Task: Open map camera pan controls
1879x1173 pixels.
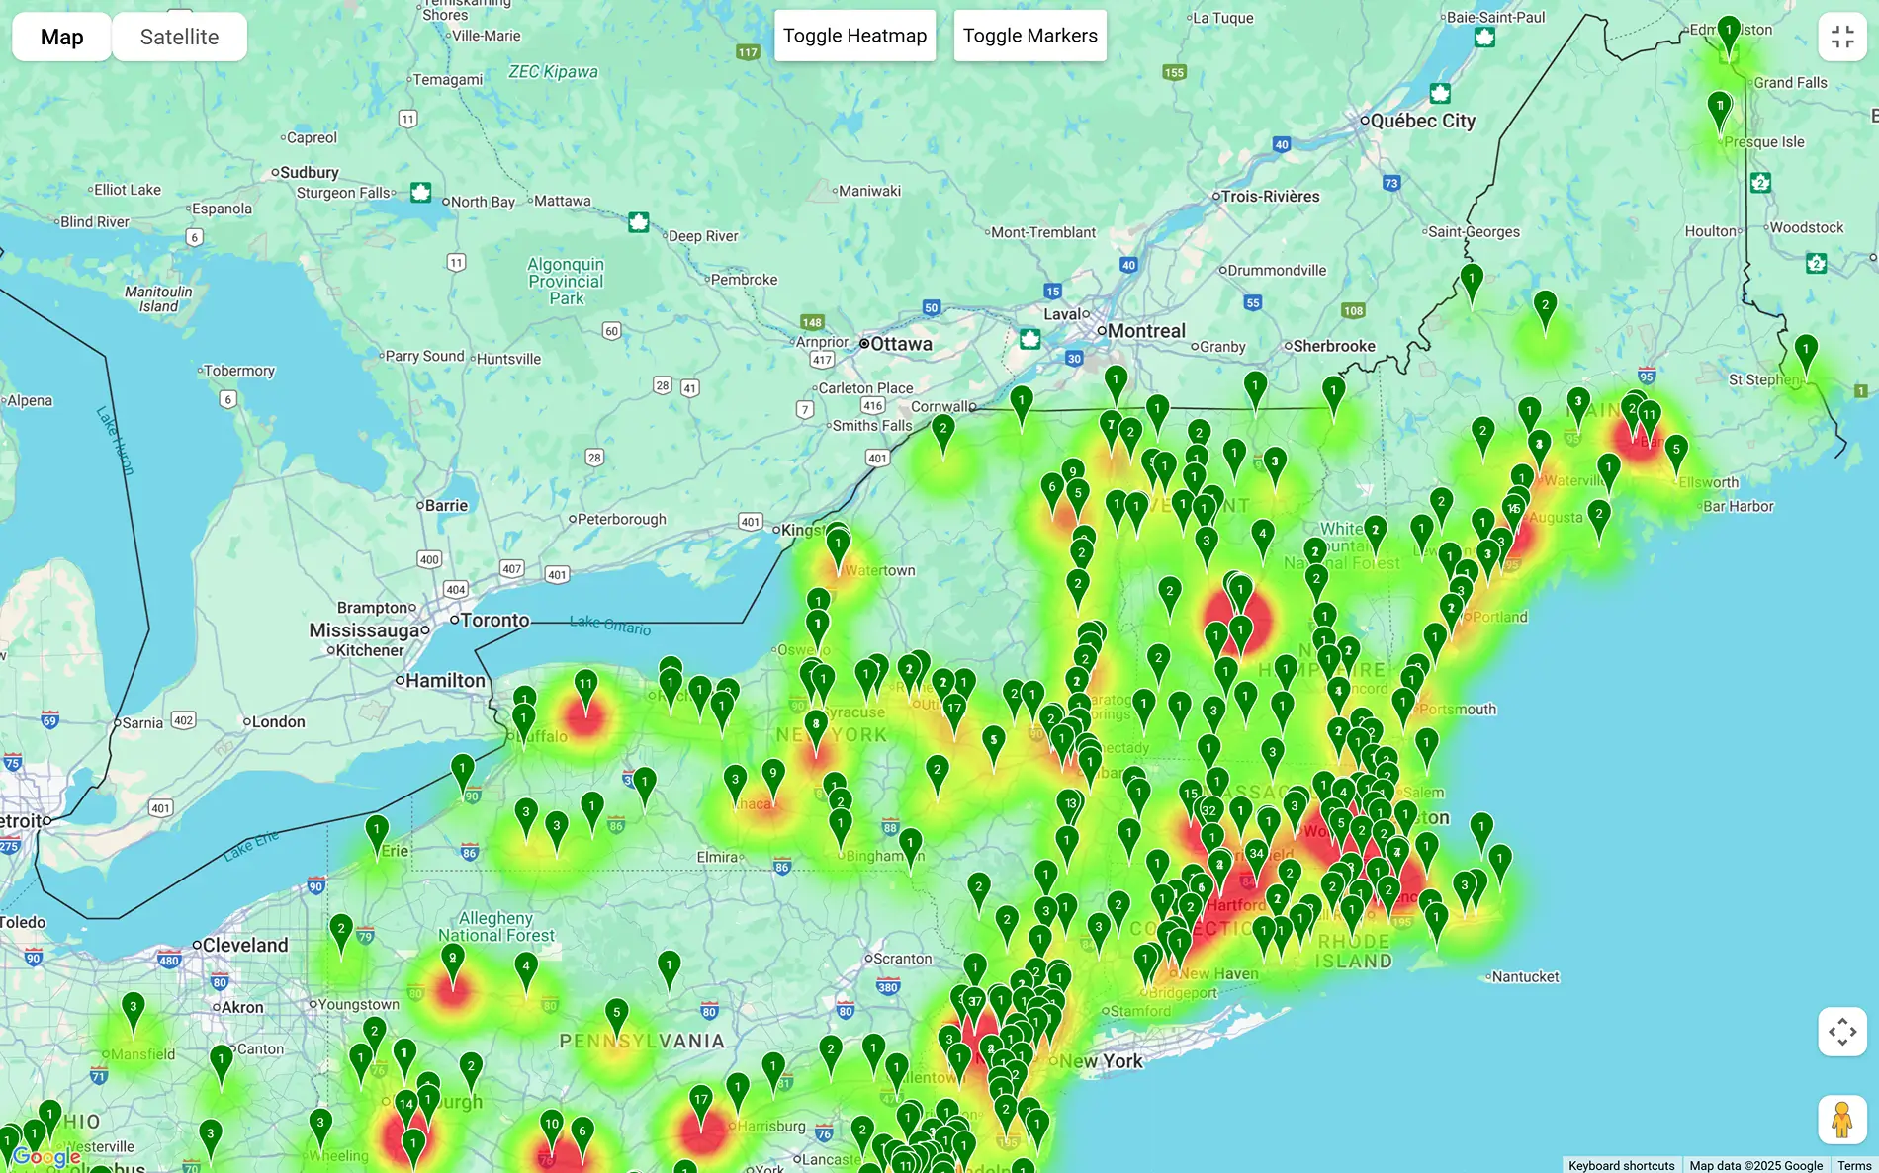Action: tap(1842, 1032)
